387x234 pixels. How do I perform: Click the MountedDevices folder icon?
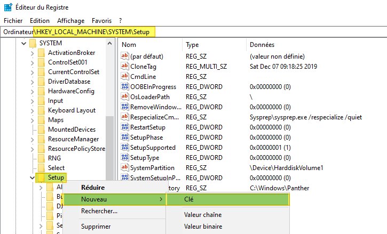click(42, 130)
